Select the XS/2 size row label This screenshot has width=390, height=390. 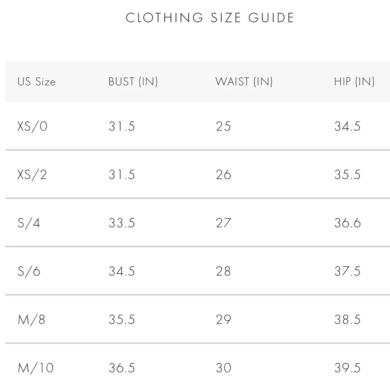[32, 175]
